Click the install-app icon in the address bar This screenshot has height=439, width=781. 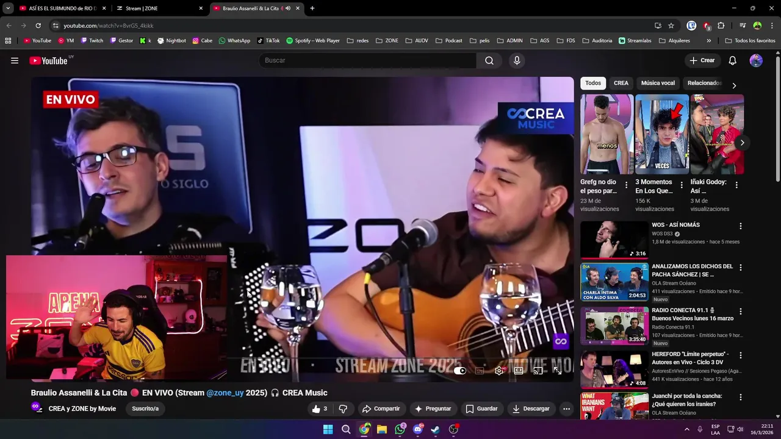tap(658, 26)
